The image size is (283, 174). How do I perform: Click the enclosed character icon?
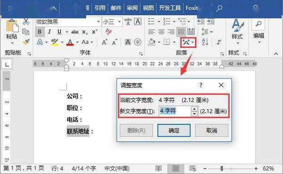[138, 42]
